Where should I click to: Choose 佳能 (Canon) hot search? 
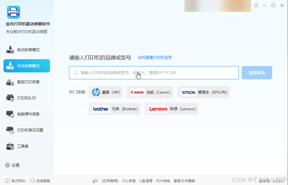point(150,92)
